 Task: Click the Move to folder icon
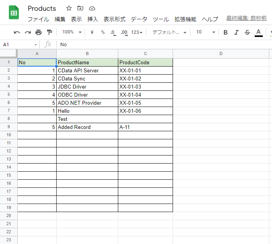(80, 8)
